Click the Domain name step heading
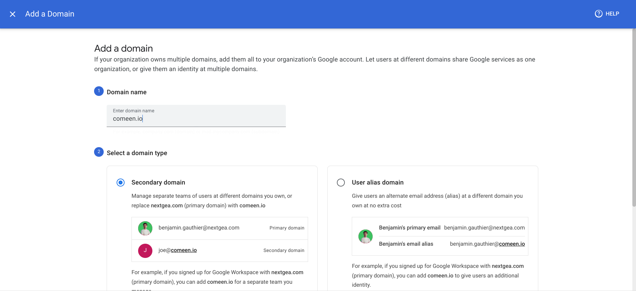The width and height of the screenshot is (636, 291). tap(127, 92)
